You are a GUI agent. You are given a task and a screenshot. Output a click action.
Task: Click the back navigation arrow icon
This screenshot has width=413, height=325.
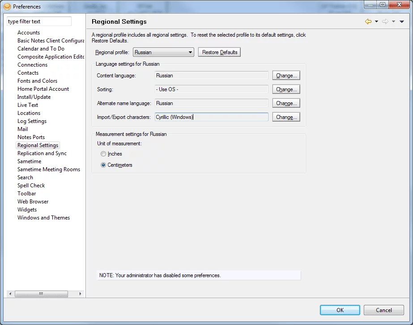[368, 21]
